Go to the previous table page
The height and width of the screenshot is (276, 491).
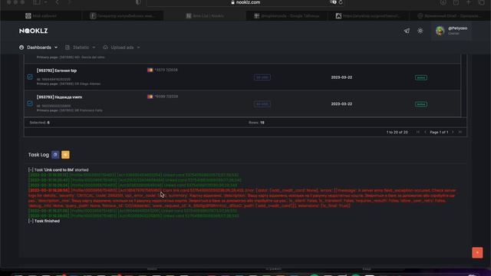coord(425,132)
